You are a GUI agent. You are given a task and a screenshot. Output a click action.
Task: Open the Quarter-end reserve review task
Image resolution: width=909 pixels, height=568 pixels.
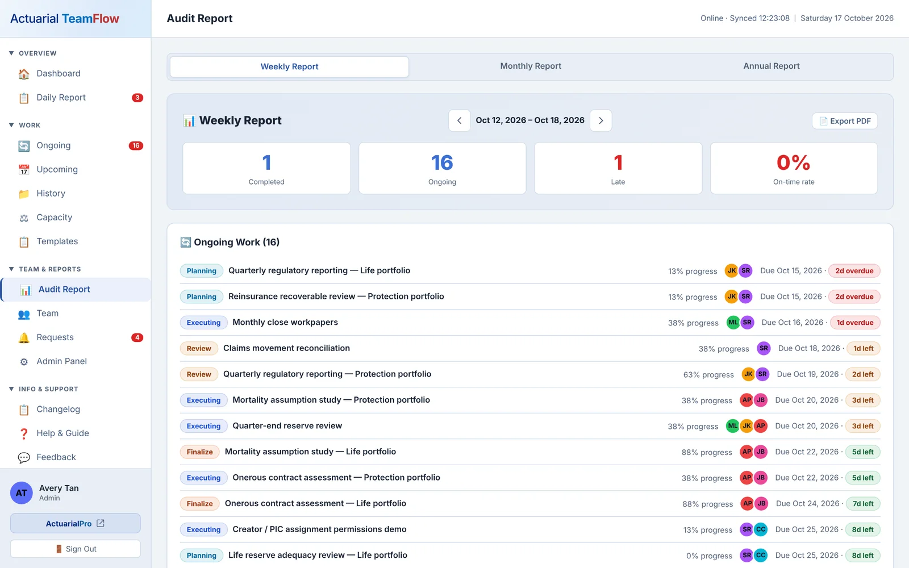tap(530, 426)
